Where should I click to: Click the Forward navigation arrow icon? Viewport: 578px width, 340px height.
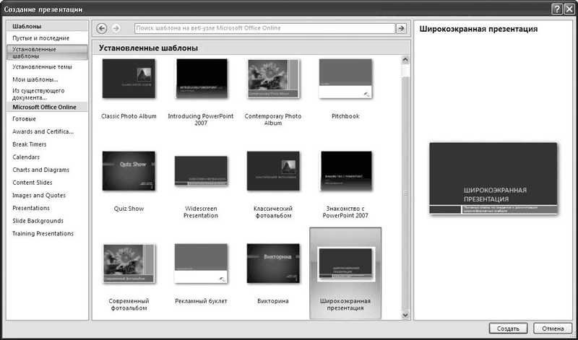pos(116,28)
